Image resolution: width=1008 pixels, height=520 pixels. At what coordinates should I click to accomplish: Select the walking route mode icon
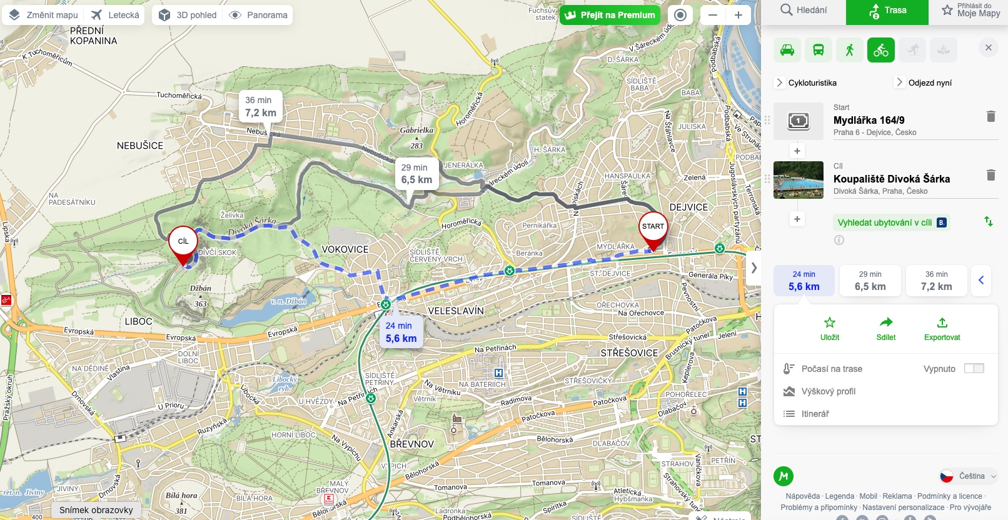coord(850,50)
